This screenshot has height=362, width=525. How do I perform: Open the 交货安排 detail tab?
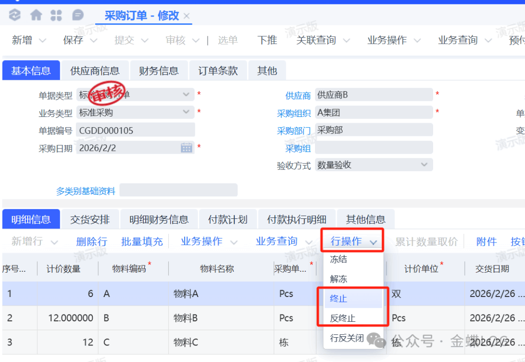pyautogui.click(x=90, y=219)
